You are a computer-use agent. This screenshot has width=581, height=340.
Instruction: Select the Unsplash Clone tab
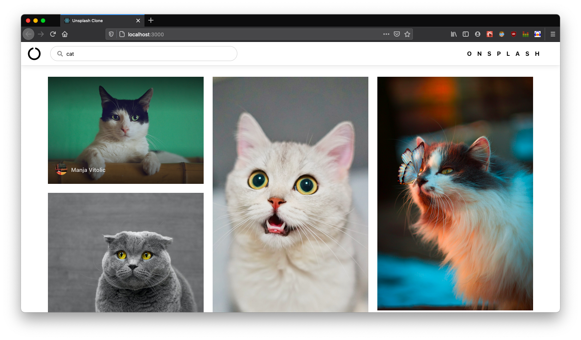point(102,21)
